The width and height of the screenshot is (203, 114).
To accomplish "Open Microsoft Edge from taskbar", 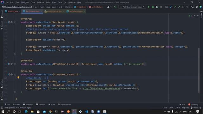I will [26, 111].
